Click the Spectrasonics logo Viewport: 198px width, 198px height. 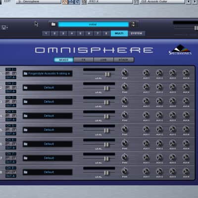[180, 50]
